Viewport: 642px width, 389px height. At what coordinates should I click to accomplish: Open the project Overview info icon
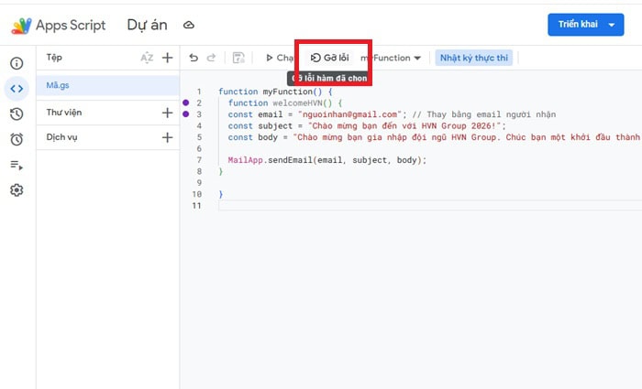pyautogui.click(x=17, y=63)
